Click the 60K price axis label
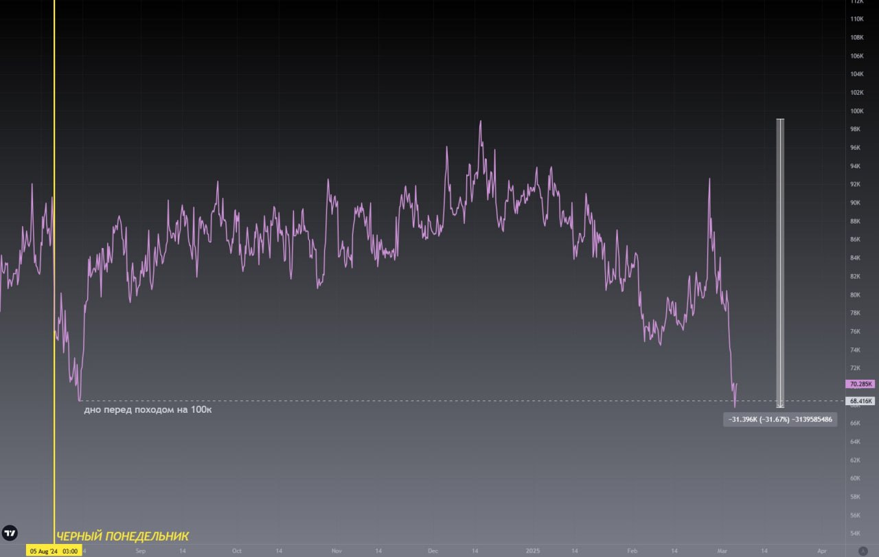The height and width of the screenshot is (557, 879). coord(856,478)
